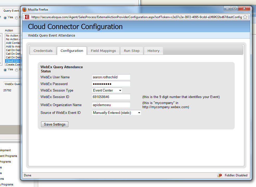Click the WebEx Session ID field
Screen dimensions: 256x187
coord(111,97)
